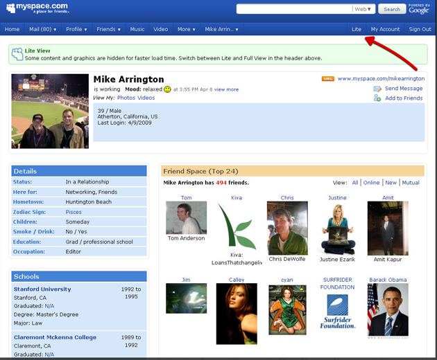Image resolution: width=437 pixels, height=360 pixels.
Task: Click the Hometown label in Details
Action: pos(28,202)
